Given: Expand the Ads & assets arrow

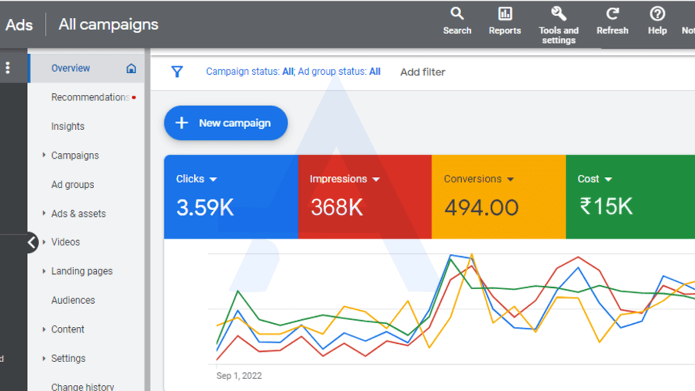Looking at the screenshot, I should point(44,213).
